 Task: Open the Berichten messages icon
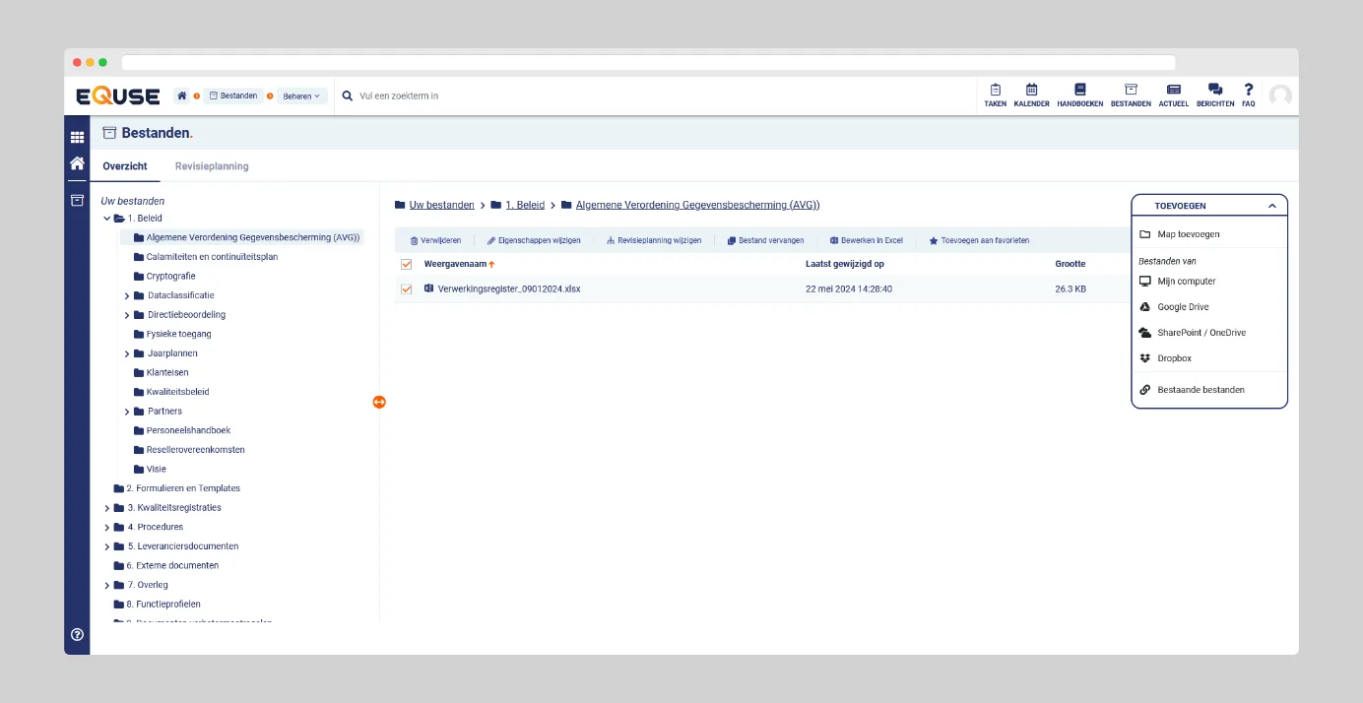pos(1214,95)
